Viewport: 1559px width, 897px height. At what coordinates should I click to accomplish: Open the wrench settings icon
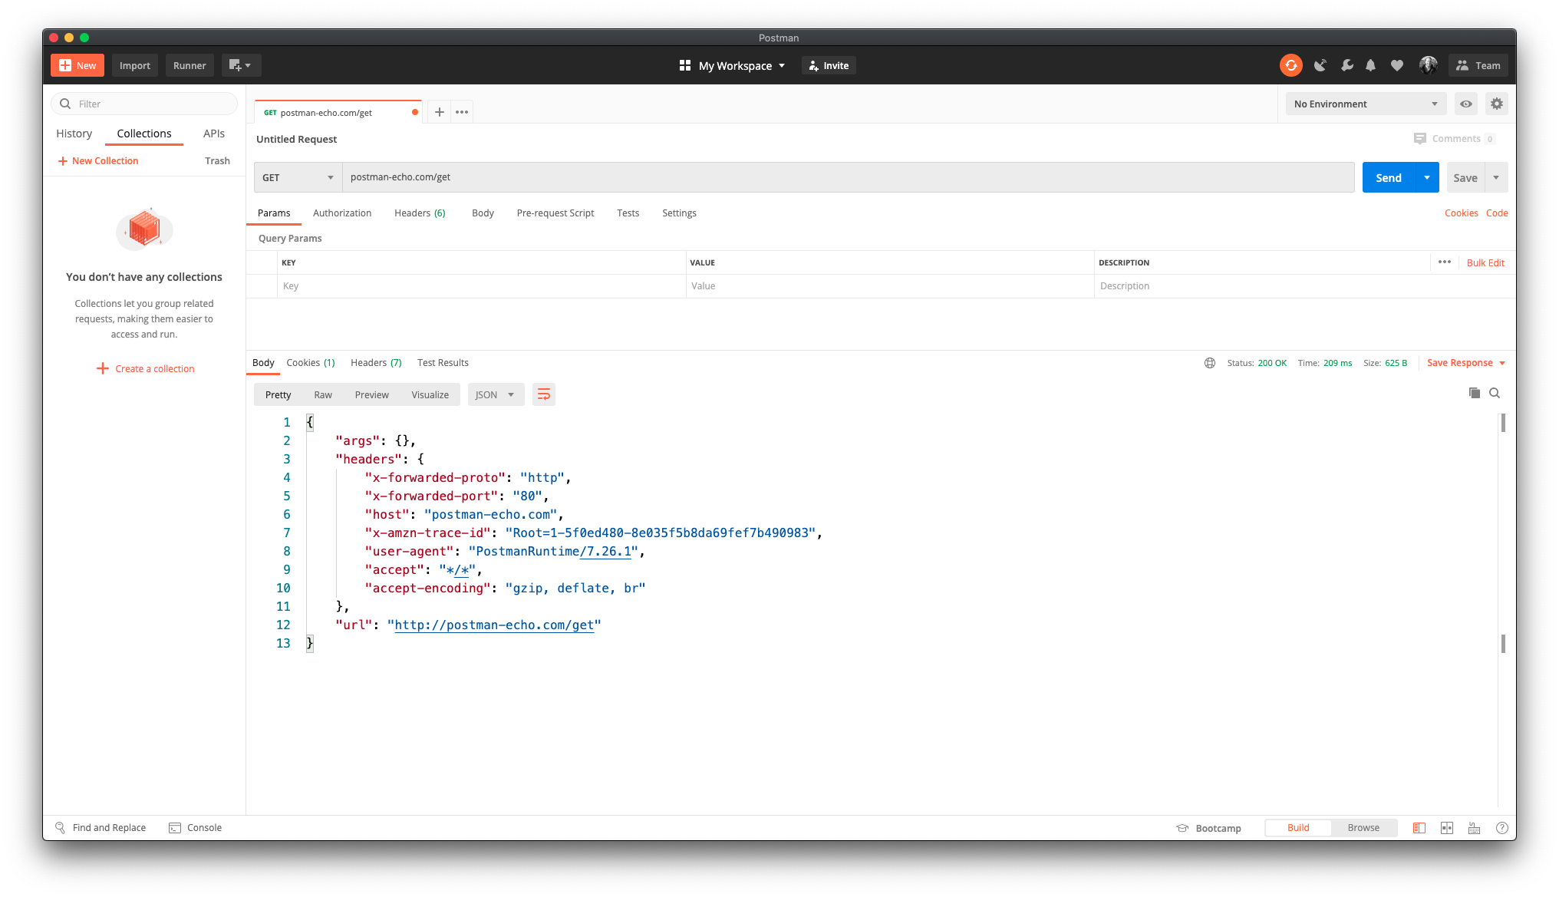tap(1346, 65)
